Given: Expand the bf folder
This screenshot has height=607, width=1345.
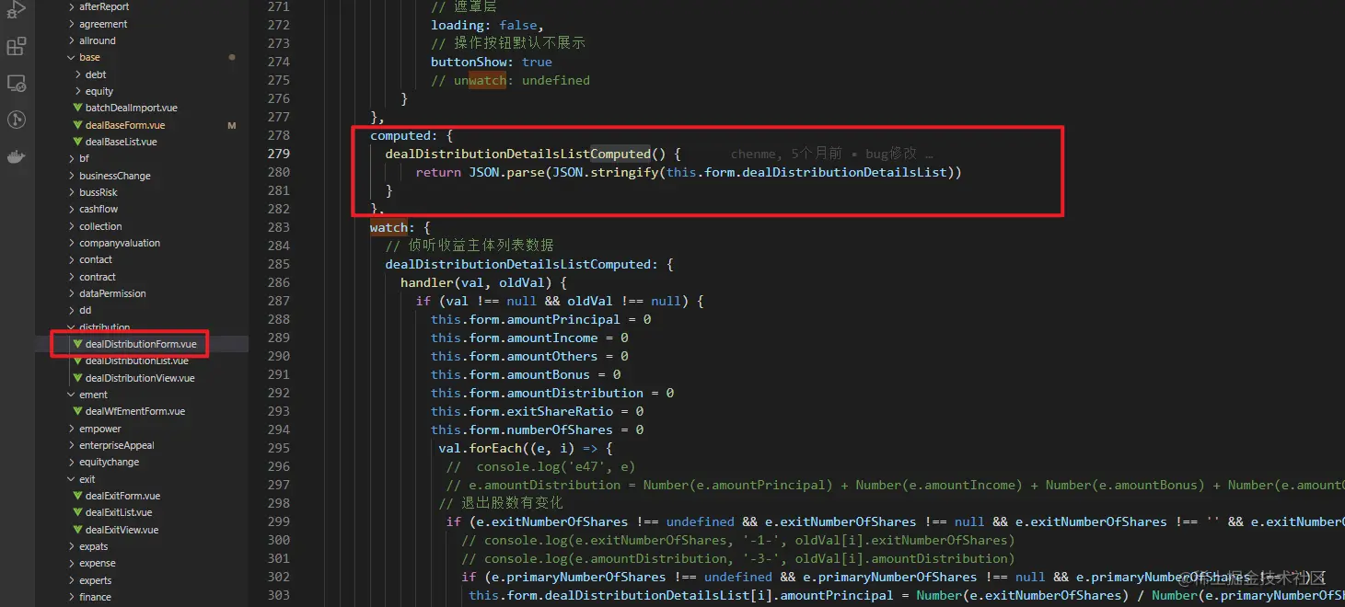Looking at the screenshot, I should (84, 158).
